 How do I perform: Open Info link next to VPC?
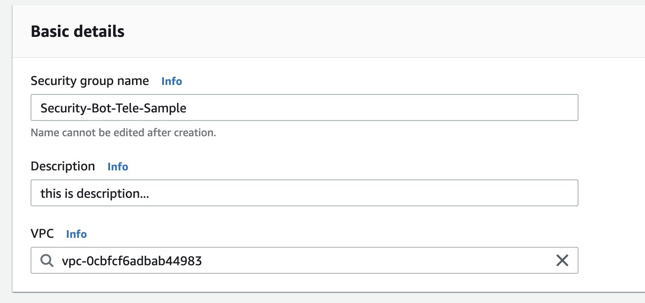76,234
